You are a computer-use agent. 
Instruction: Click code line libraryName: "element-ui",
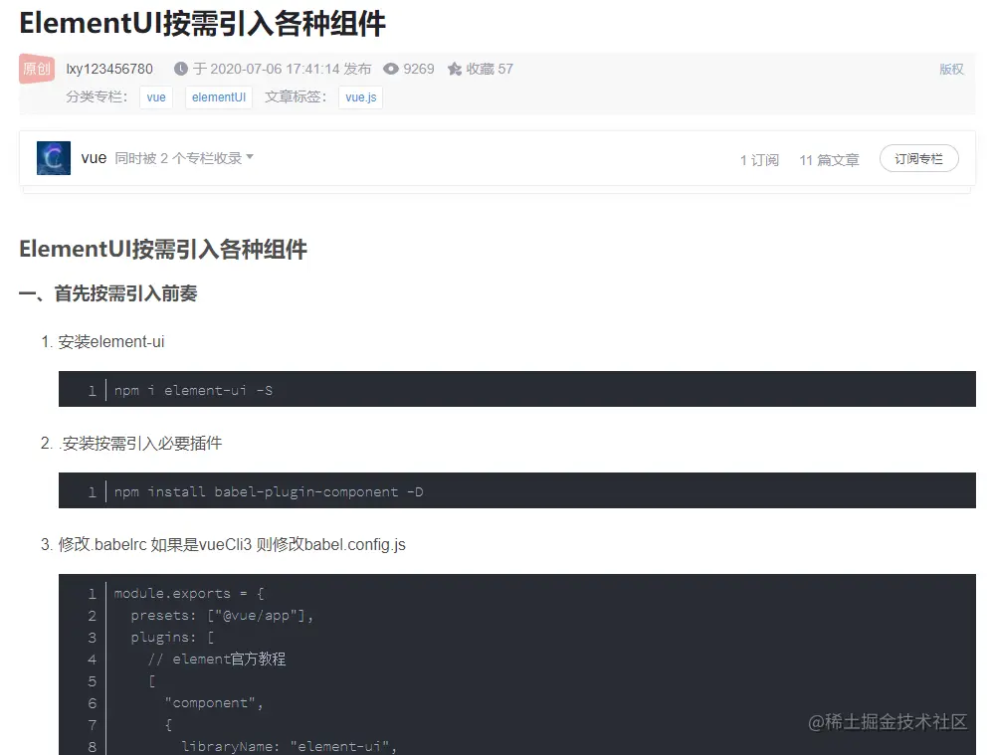pyautogui.click(x=289, y=746)
